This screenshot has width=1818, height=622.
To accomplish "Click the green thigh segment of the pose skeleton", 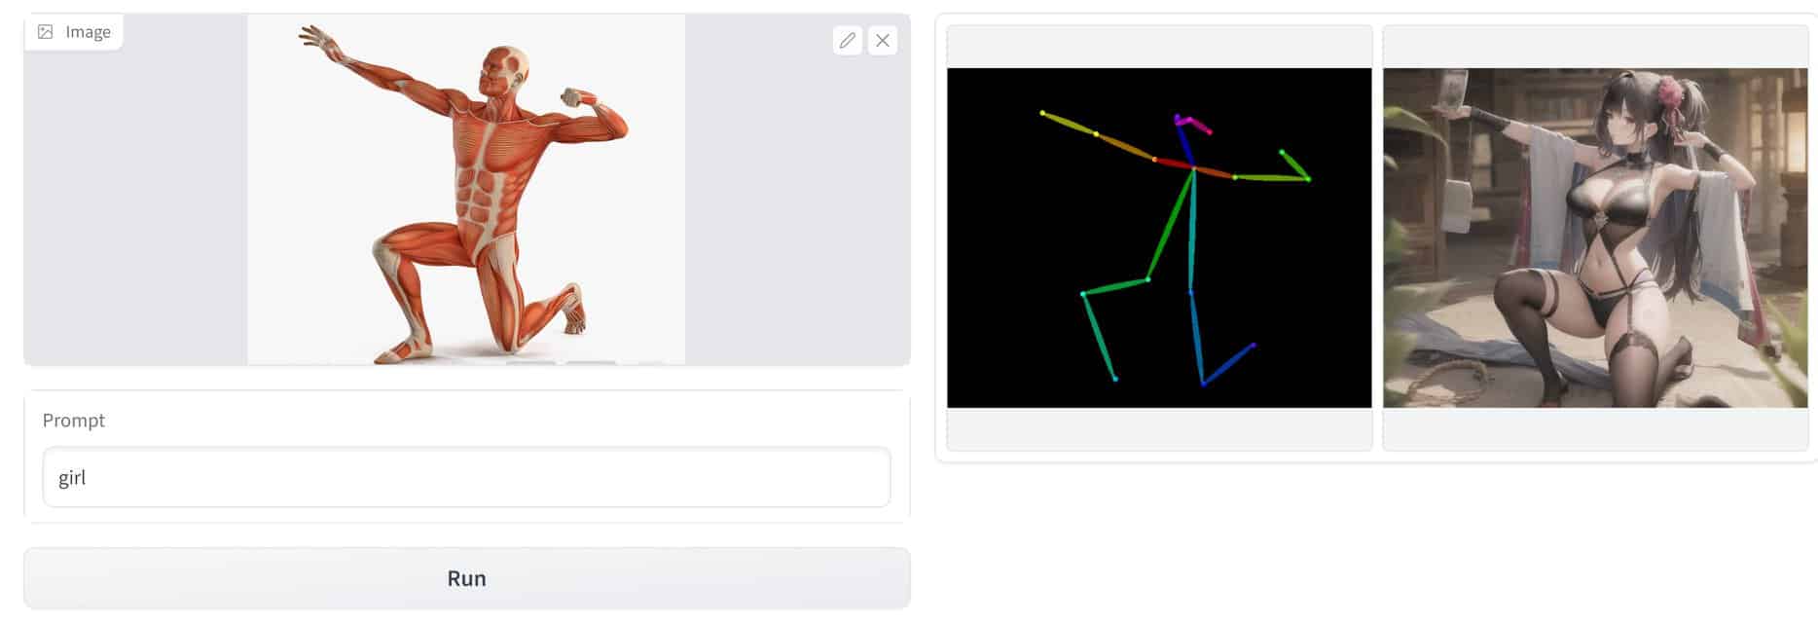I will point(1171,225).
